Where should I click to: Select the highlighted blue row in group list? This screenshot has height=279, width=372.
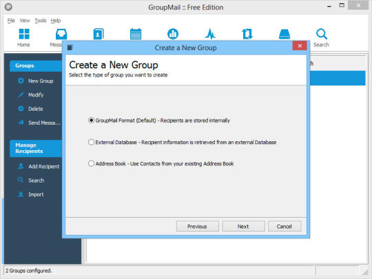click(x=338, y=78)
